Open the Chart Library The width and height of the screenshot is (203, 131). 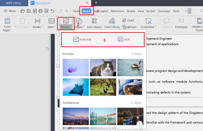(x=112, y=23)
